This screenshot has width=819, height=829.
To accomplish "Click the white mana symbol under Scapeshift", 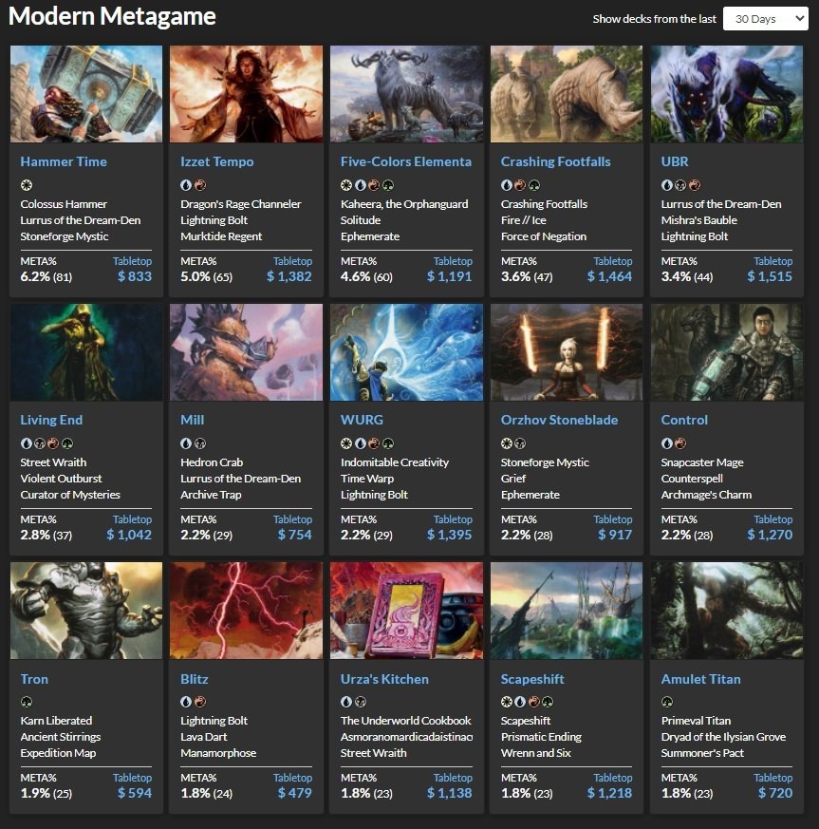I will pos(506,702).
